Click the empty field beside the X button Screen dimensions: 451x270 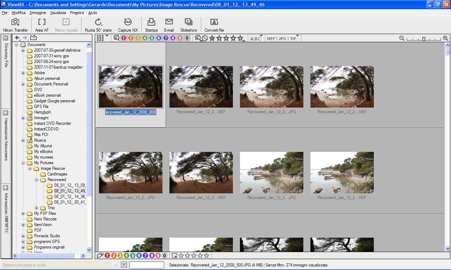pos(147,265)
